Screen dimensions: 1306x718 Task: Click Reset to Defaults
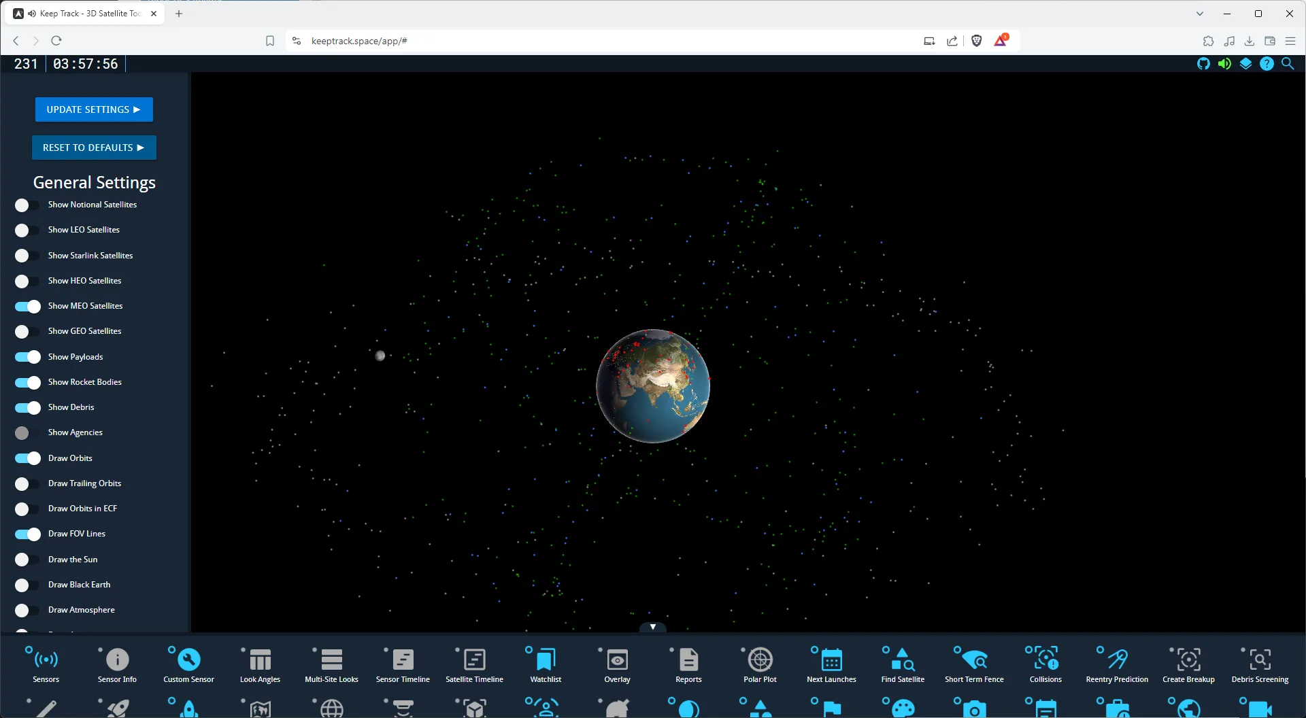tap(94, 148)
